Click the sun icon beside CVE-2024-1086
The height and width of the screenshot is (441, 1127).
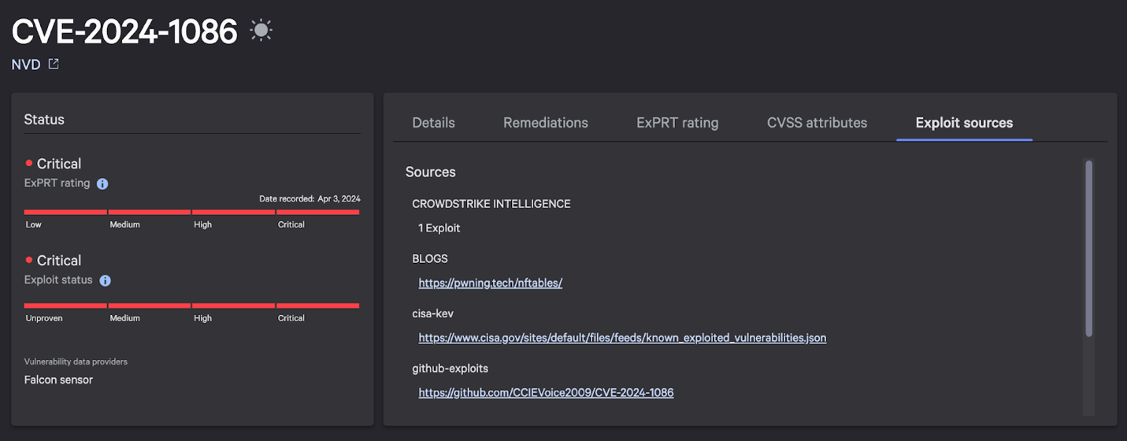point(261,31)
